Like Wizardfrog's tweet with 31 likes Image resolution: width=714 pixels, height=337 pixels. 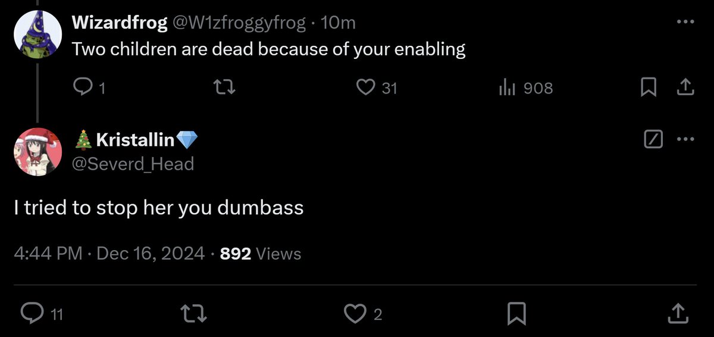click(365, 88)
